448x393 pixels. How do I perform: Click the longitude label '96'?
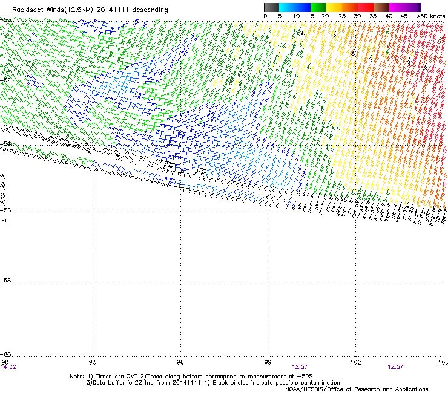(180, 362)
